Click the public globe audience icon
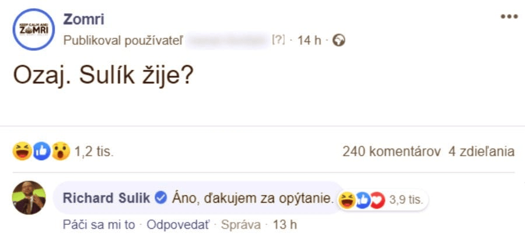The height and width of the screenshot is (240, 525). tap(338, 40)
